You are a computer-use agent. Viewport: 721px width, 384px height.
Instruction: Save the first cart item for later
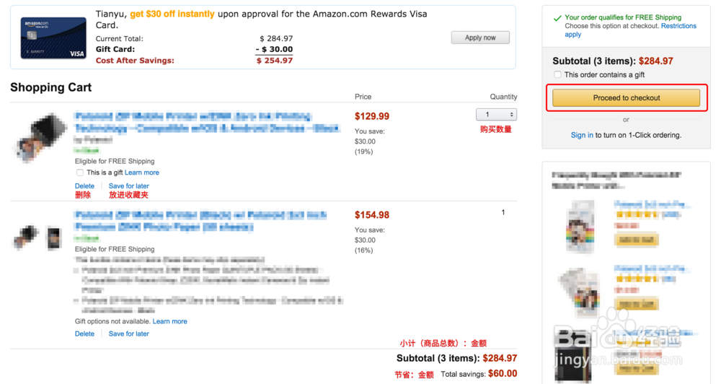128,186
